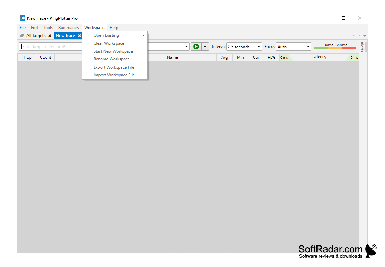Open the dropdown arrow beside the play button
Viewport: 385px width, 267px height.
pyautogui.click(x=205, y=47)
